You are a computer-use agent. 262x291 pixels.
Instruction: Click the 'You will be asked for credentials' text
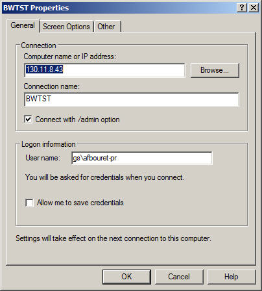pos(105,177)
